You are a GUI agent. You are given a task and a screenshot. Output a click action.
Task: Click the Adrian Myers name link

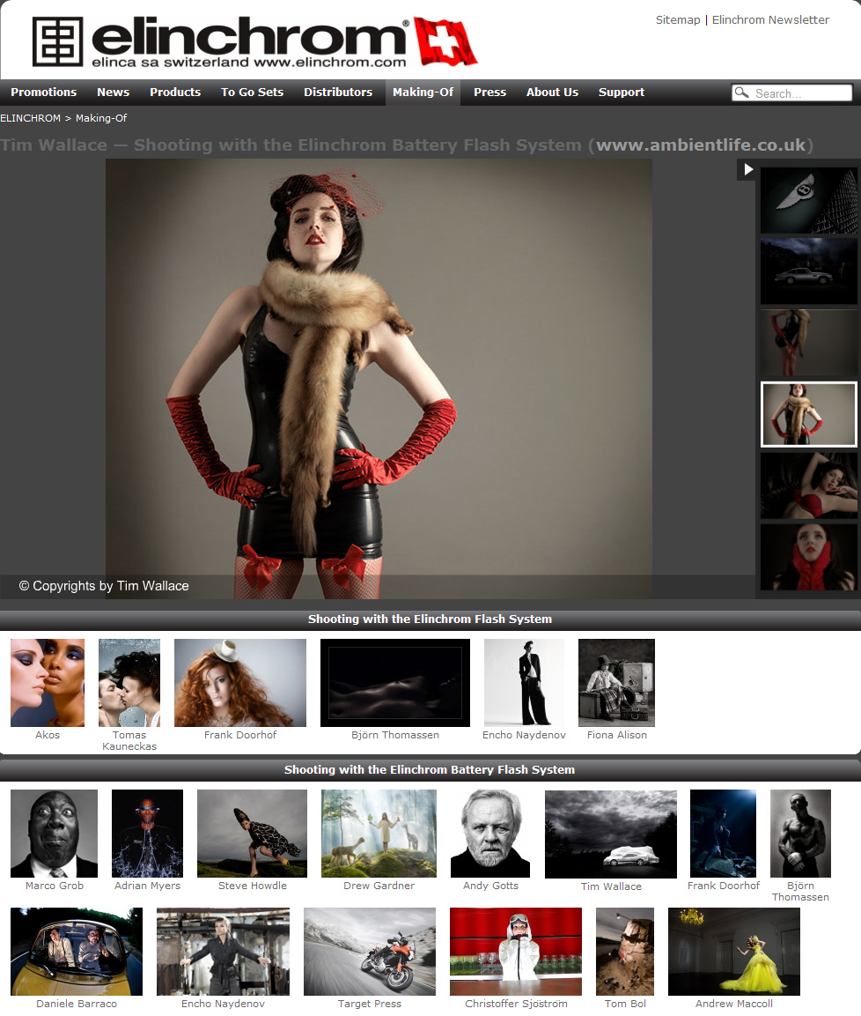coord(148,886)
